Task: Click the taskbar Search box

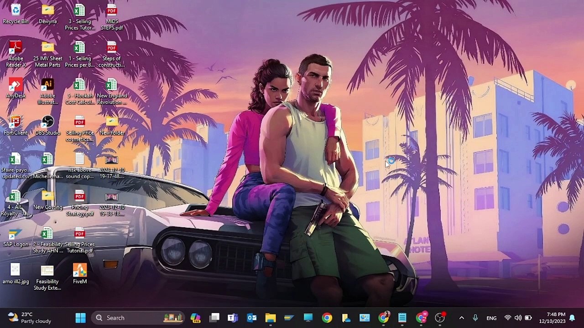Action: 138,318
